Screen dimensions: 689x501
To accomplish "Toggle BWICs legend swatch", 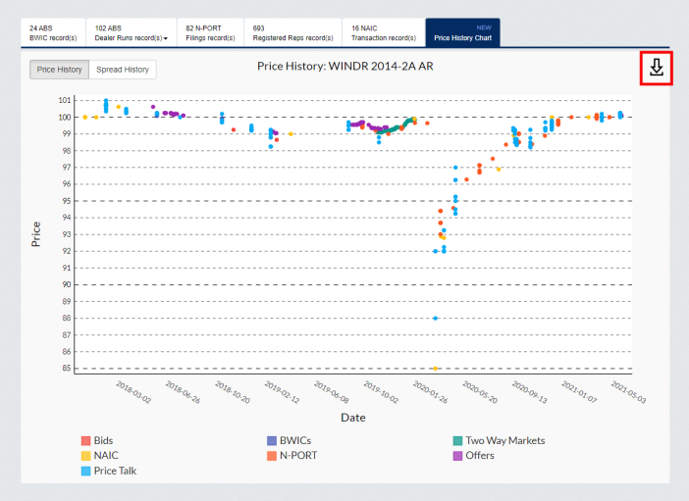I will [x=272, y=441].
